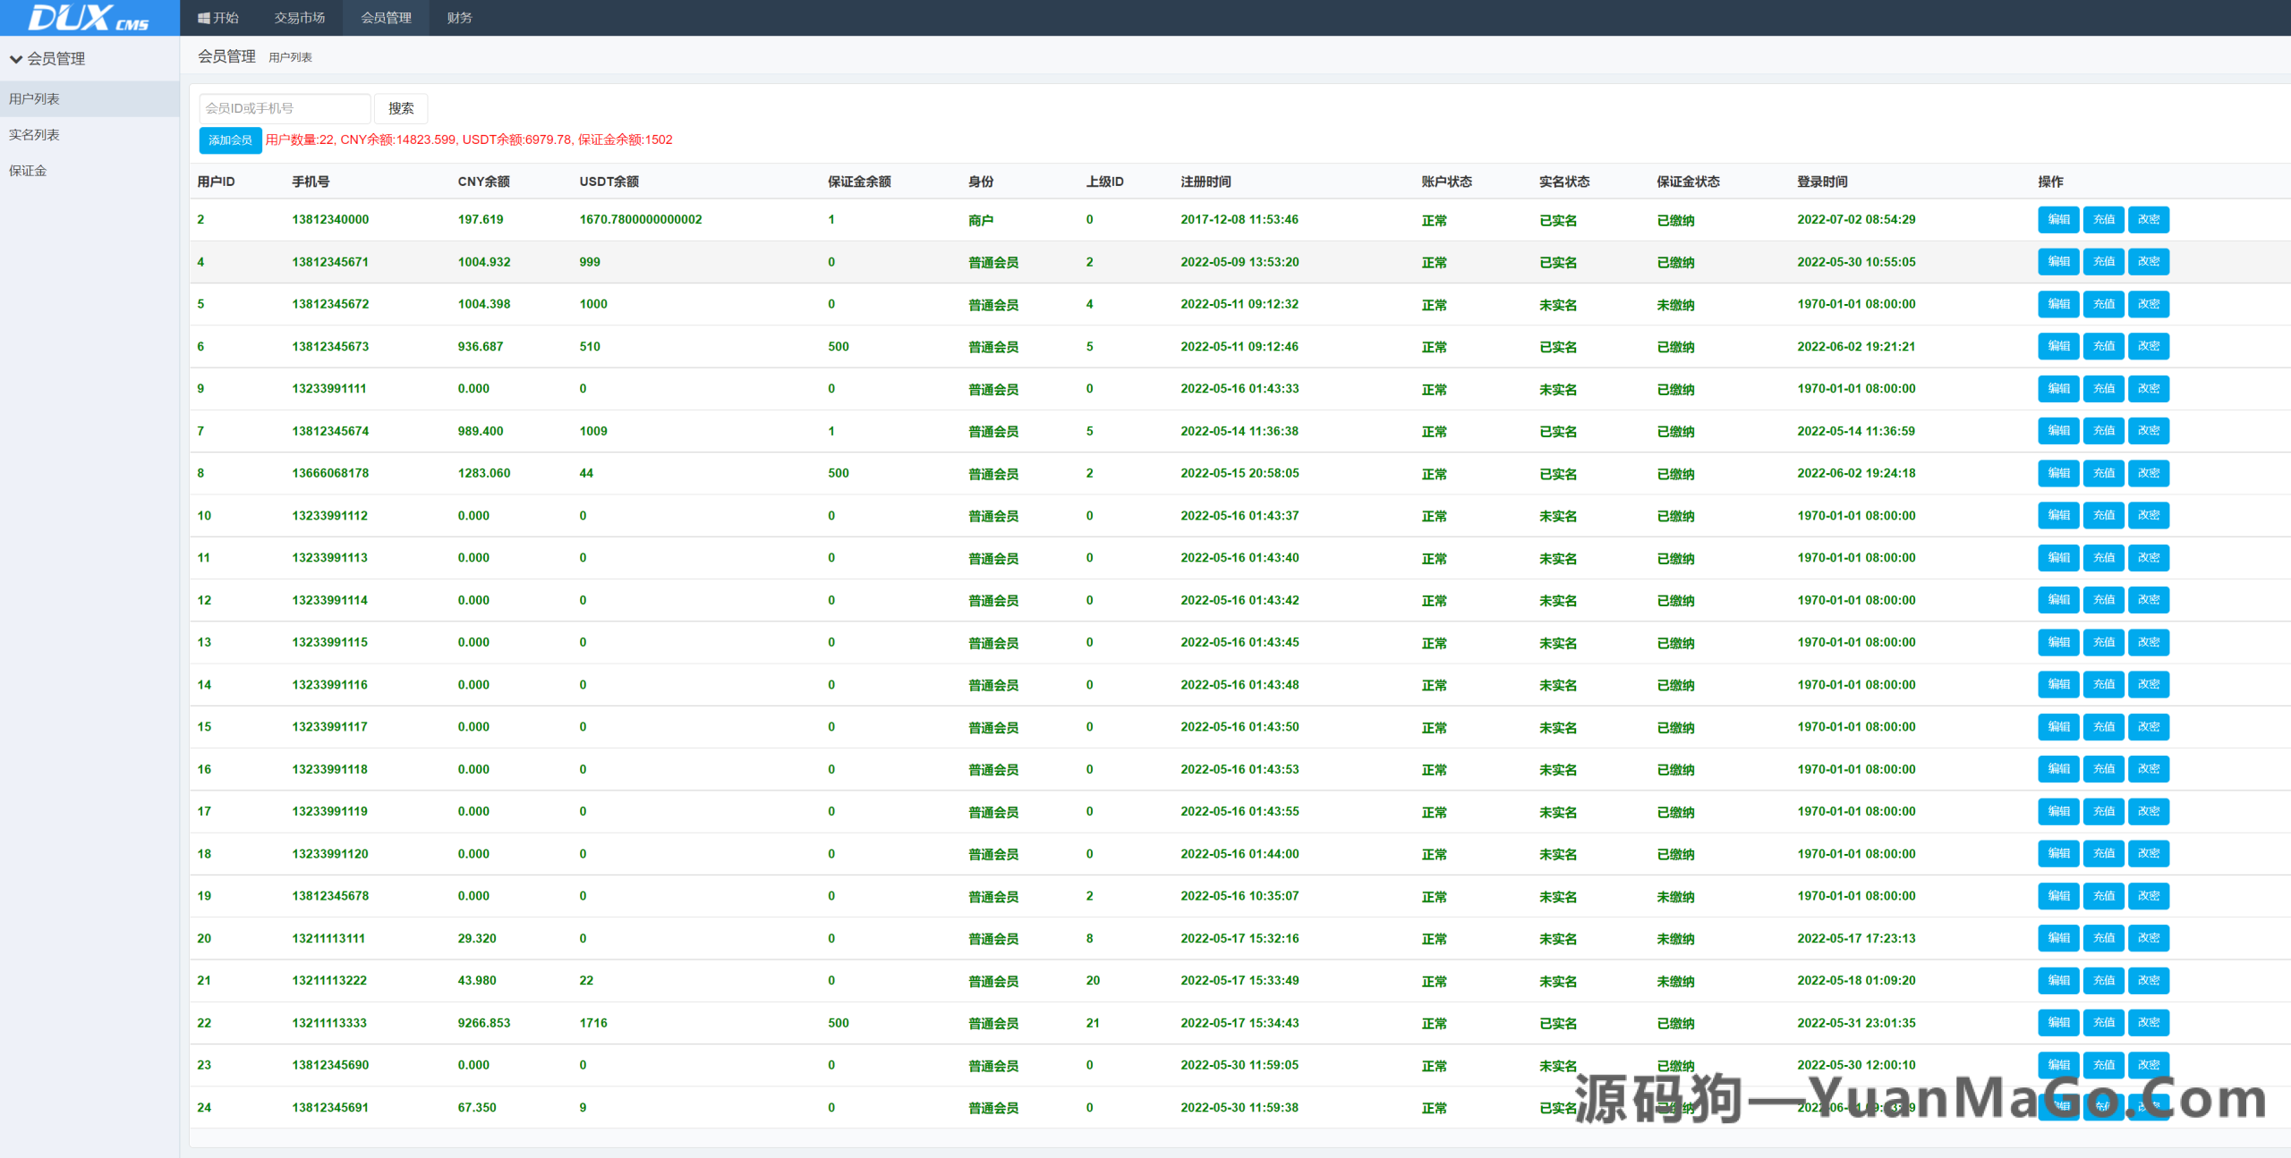The image size is (2291, 1158).
Task: Open 实名列表 in the sidebar
Action: 34,135
